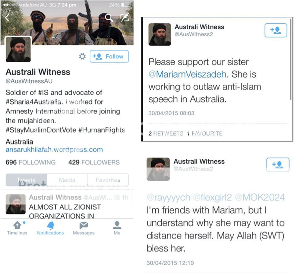Follow @AusWitness2 from the top tweet
295x273 pixels.
click(x=276, y=30)
